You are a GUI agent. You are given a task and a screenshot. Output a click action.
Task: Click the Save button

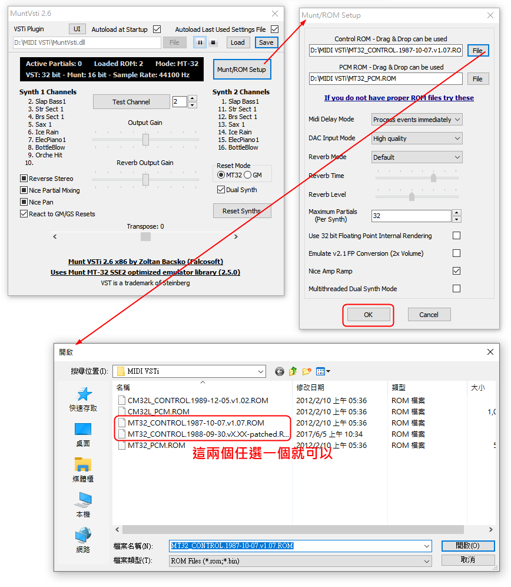point(266,42)
